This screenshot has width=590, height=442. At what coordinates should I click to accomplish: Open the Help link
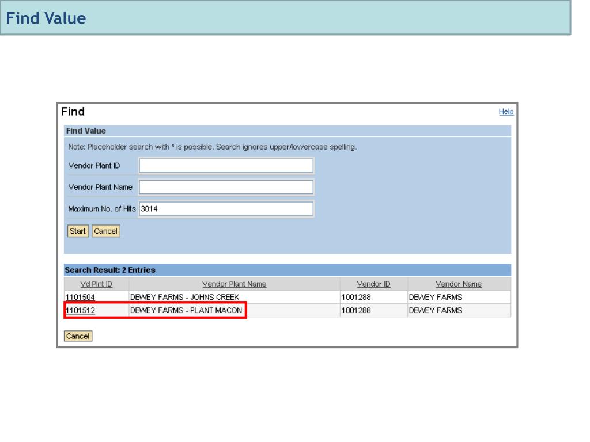click(x=506, y=112)
